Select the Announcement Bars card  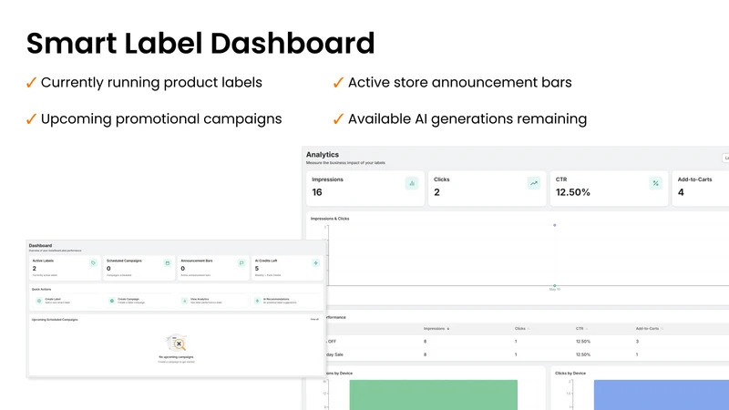click(x=213, y=268)
